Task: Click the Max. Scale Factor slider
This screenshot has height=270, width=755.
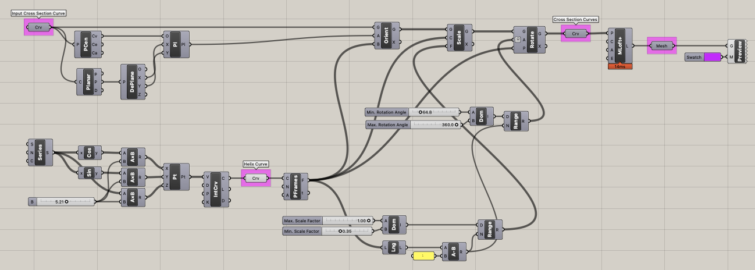Action: 327,221
